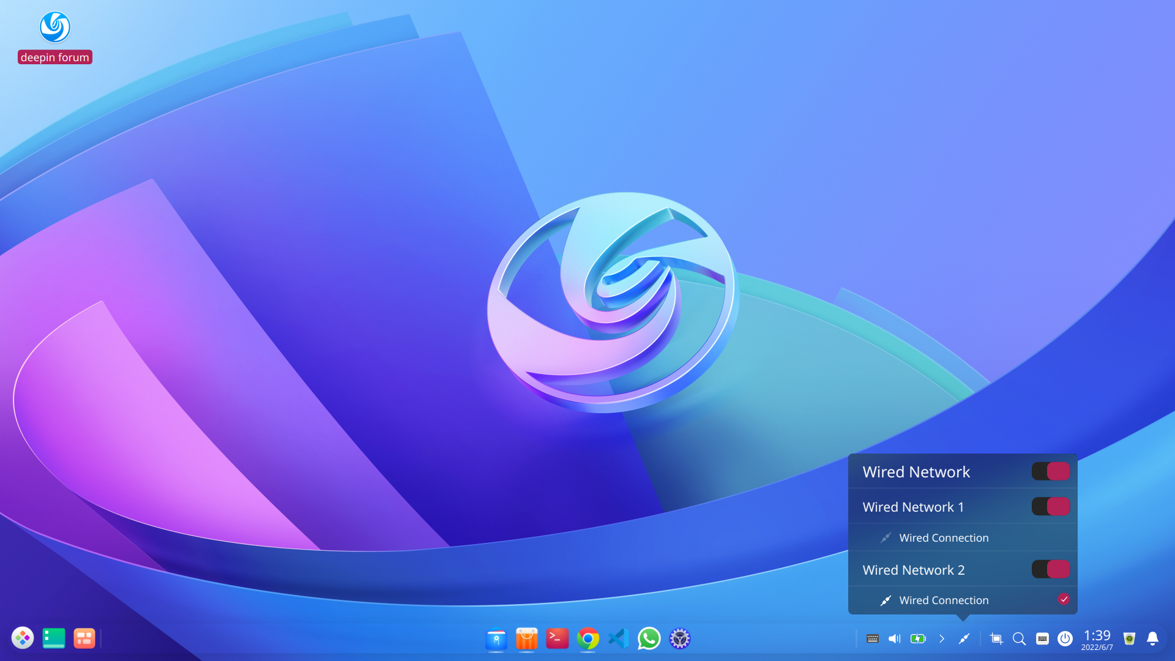Start a screenshot with the capture tray icon
The image size is (1175, 661).
pyautogui.click(x=996, y=639)
